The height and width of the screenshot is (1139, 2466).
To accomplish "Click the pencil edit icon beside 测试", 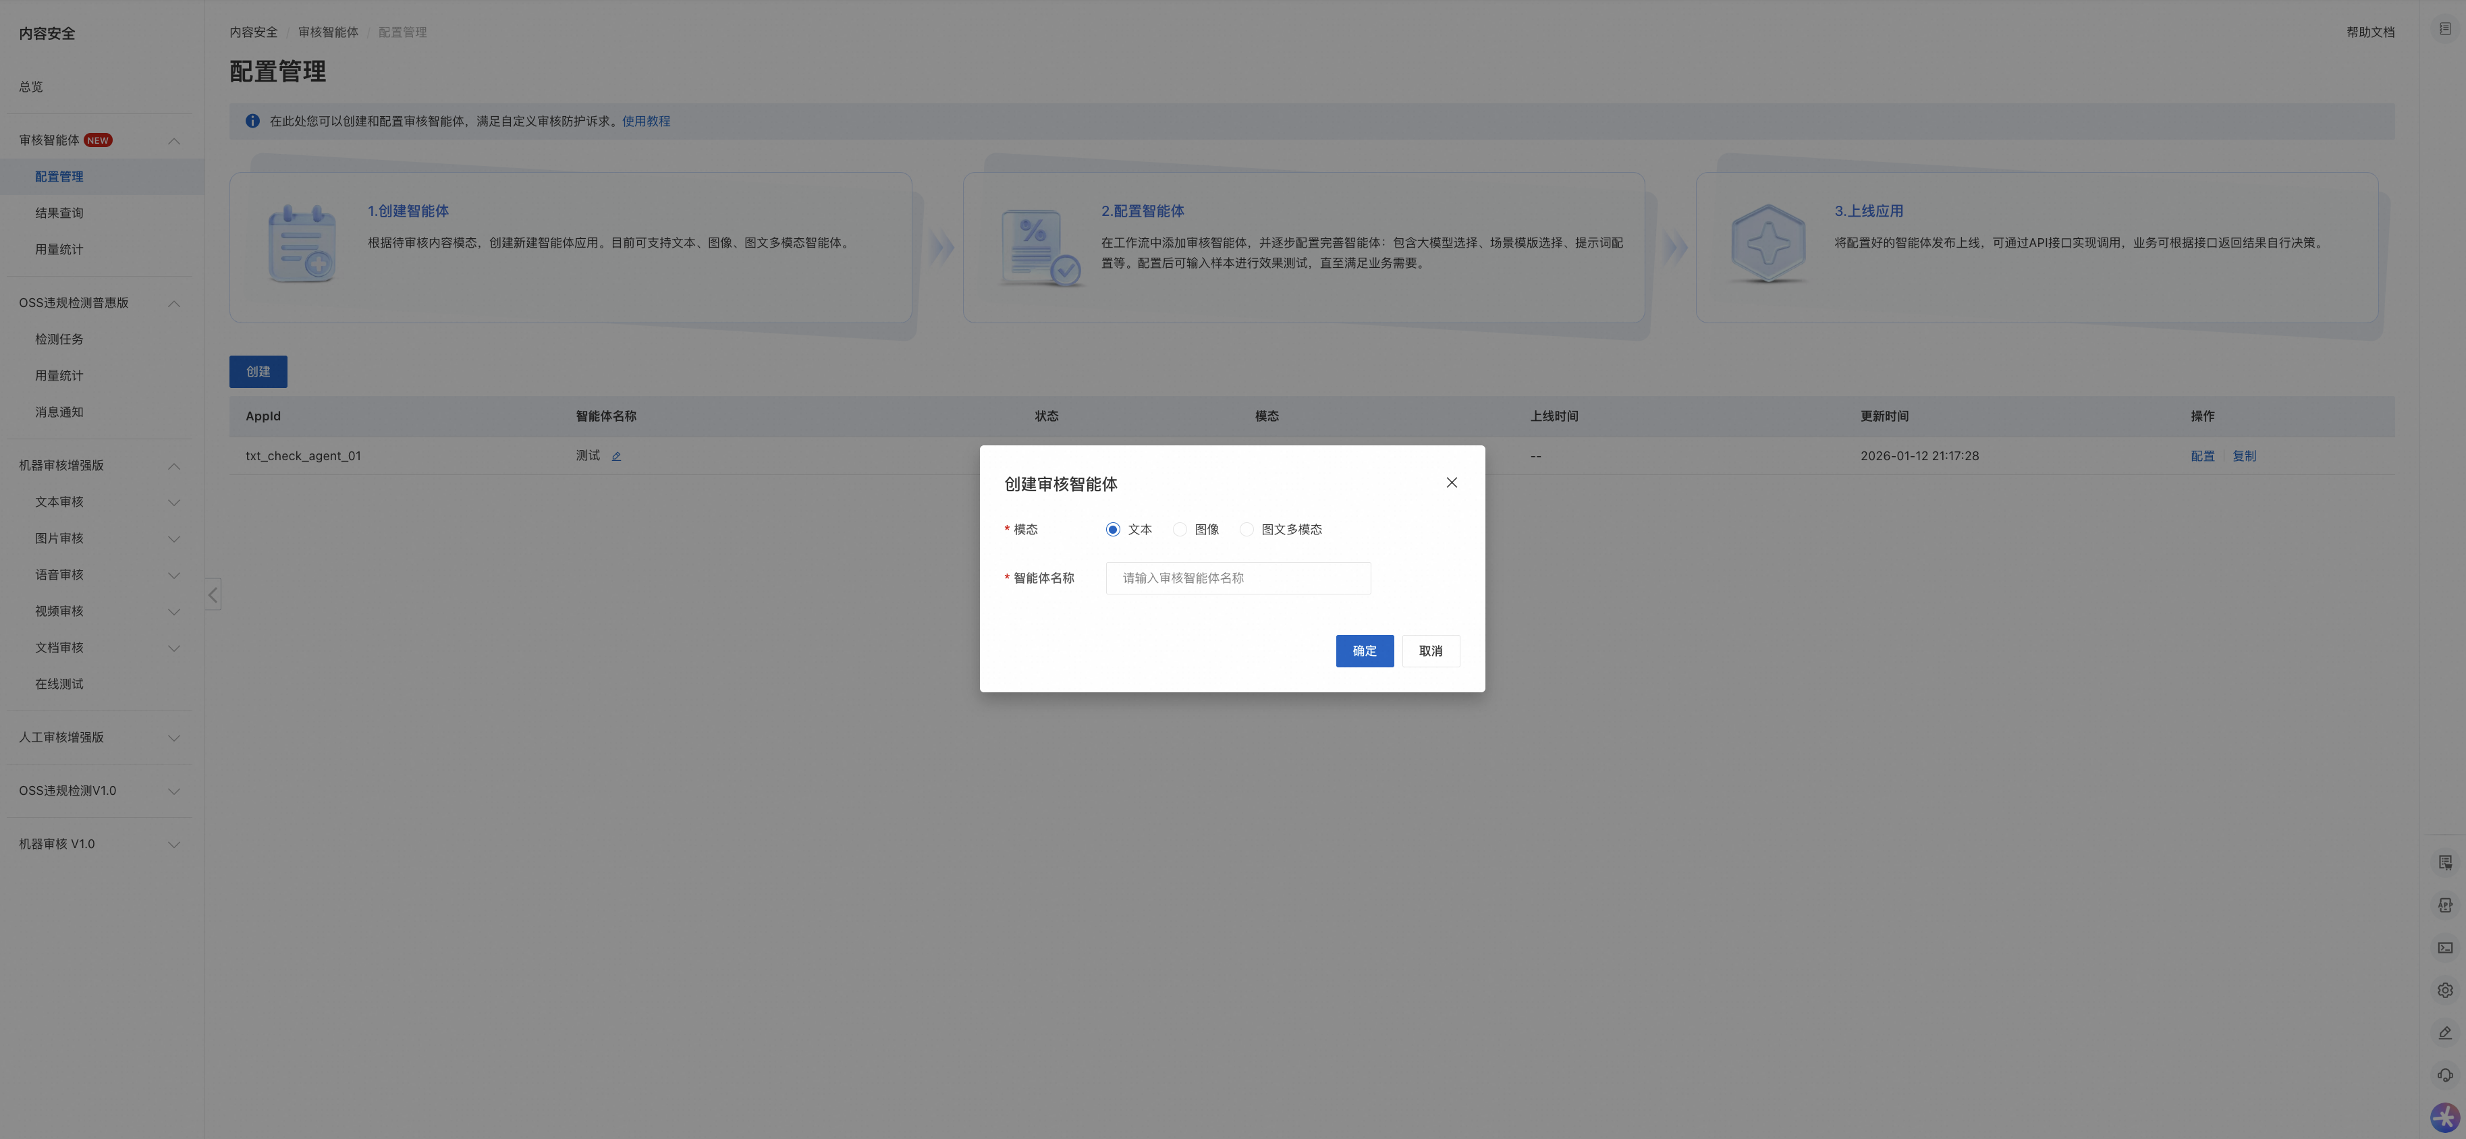I will pyautogui.click(x=617, y=457).
